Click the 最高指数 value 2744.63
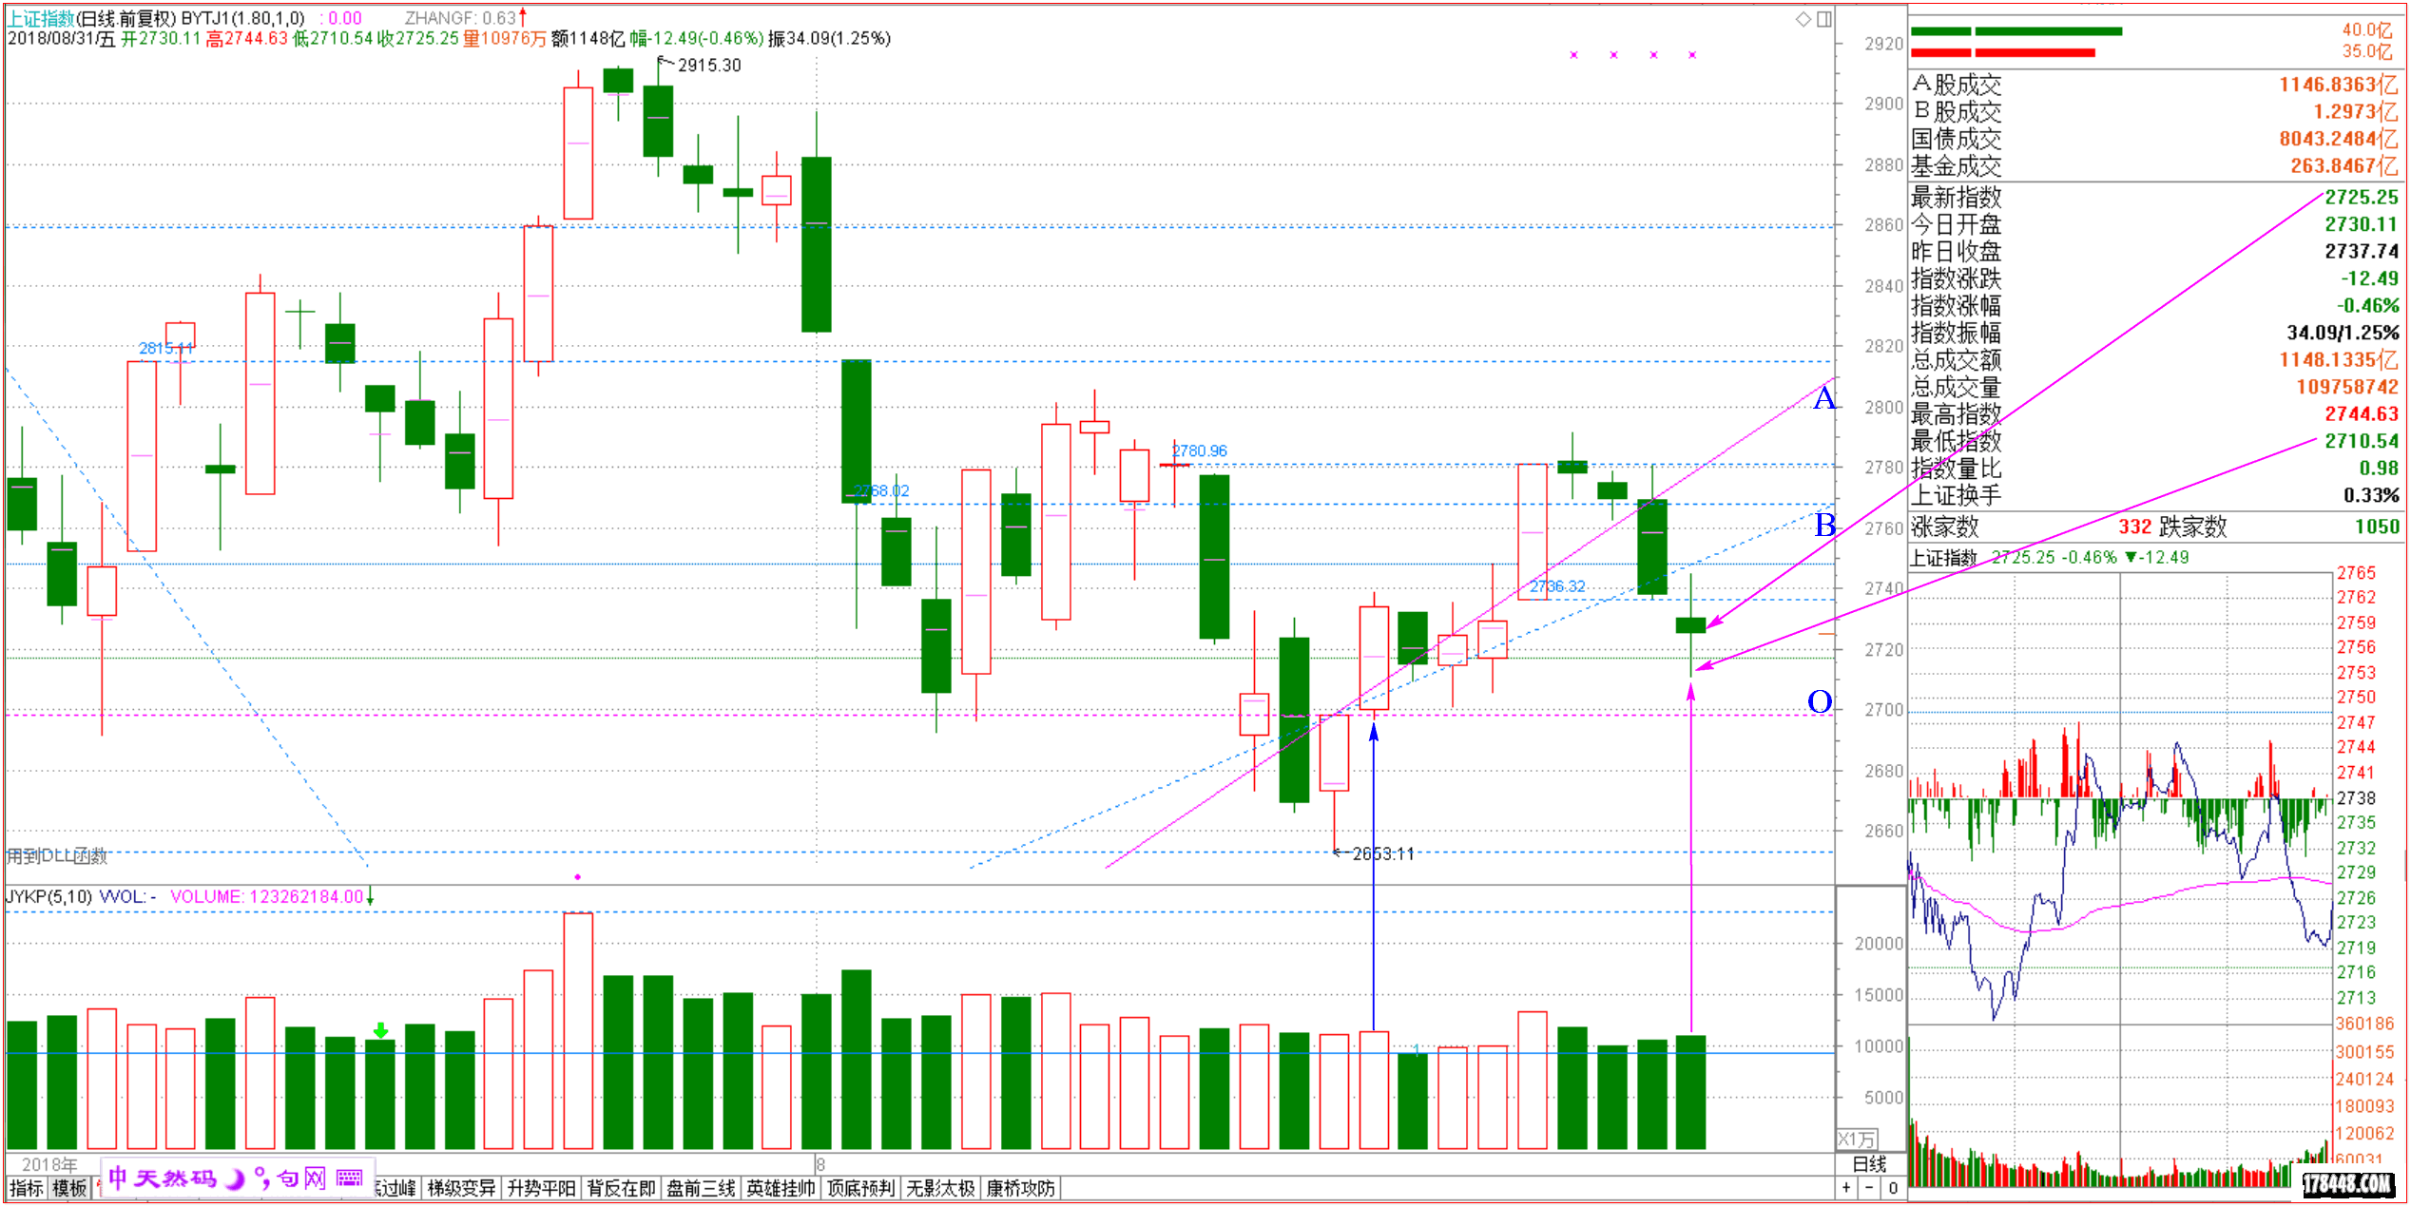2411x1207 pixels. [2362, 413]
